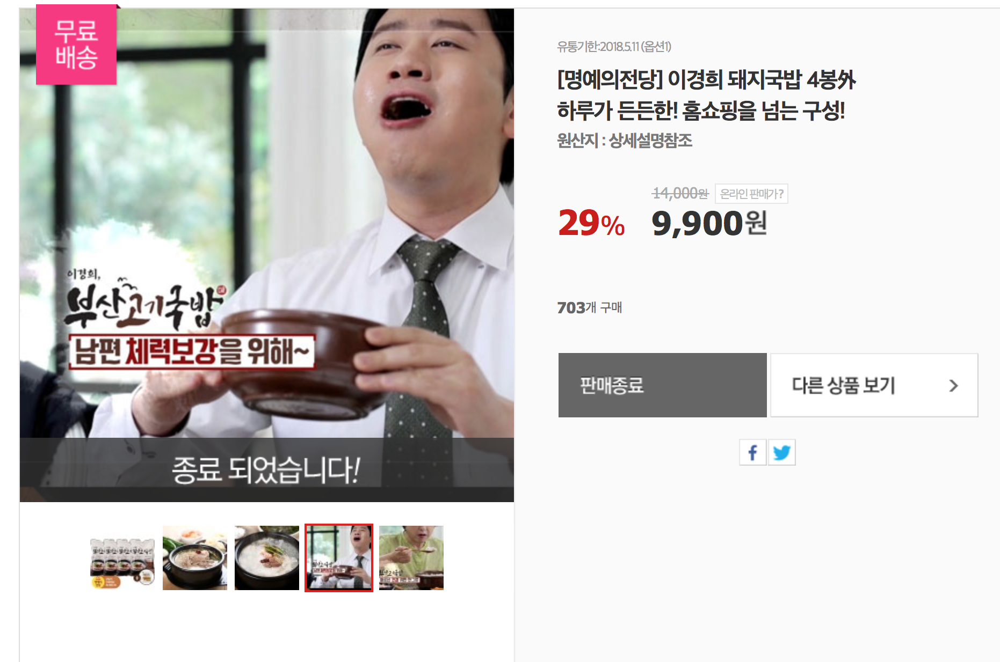Screen dimensions: 1000x662
Task: Select the four soup packages thumbnail
Action: coord(122,558)
